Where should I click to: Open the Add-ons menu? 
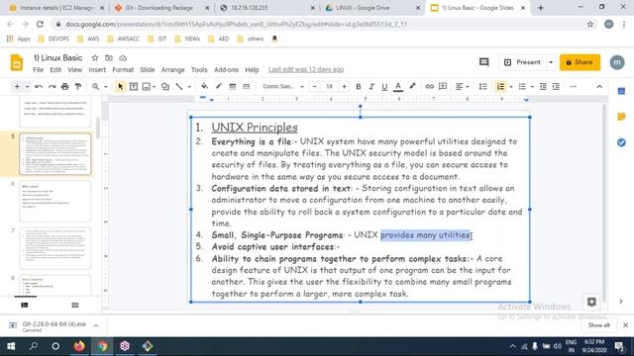(226, 70)
